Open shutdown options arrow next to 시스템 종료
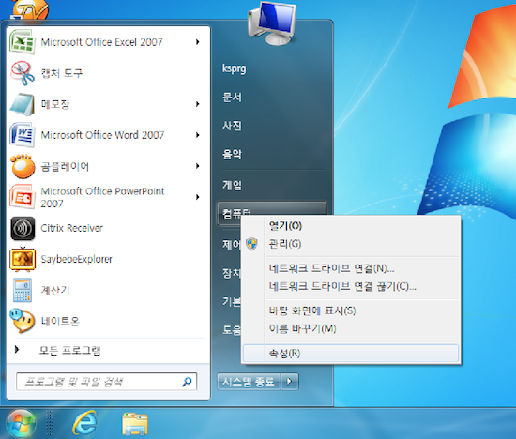 point(290,382)
